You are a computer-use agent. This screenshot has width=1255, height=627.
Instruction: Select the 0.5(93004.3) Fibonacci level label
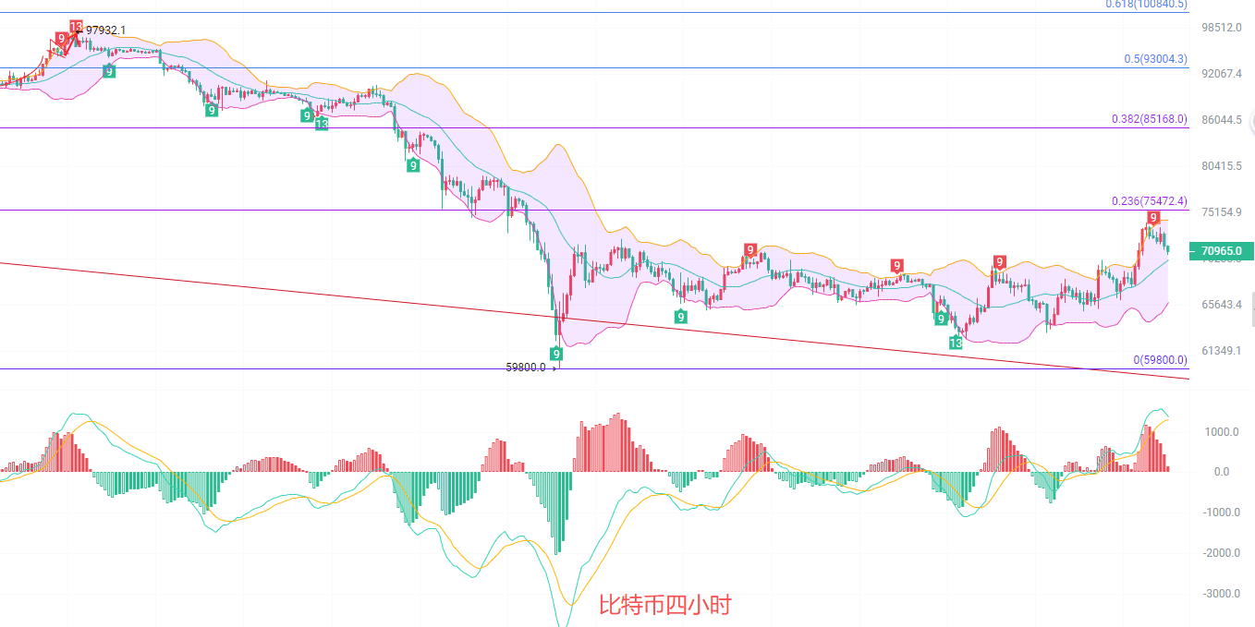click(1155, 59)
